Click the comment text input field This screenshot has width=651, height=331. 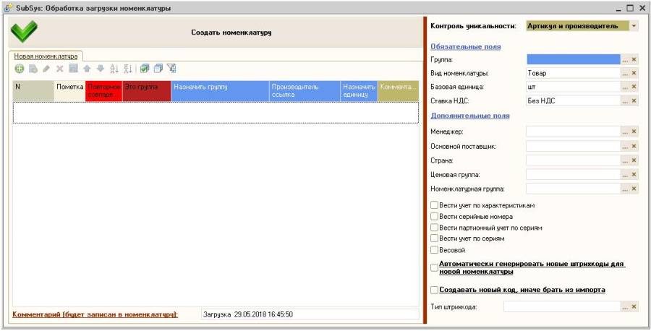coord(309,314)
